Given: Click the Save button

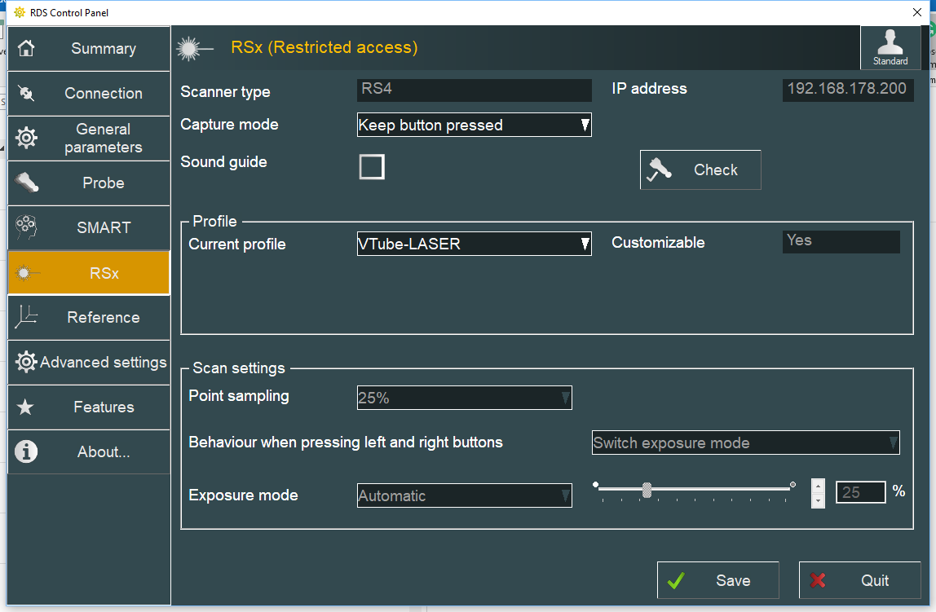Looking at the screenshot, I should 717,580.
